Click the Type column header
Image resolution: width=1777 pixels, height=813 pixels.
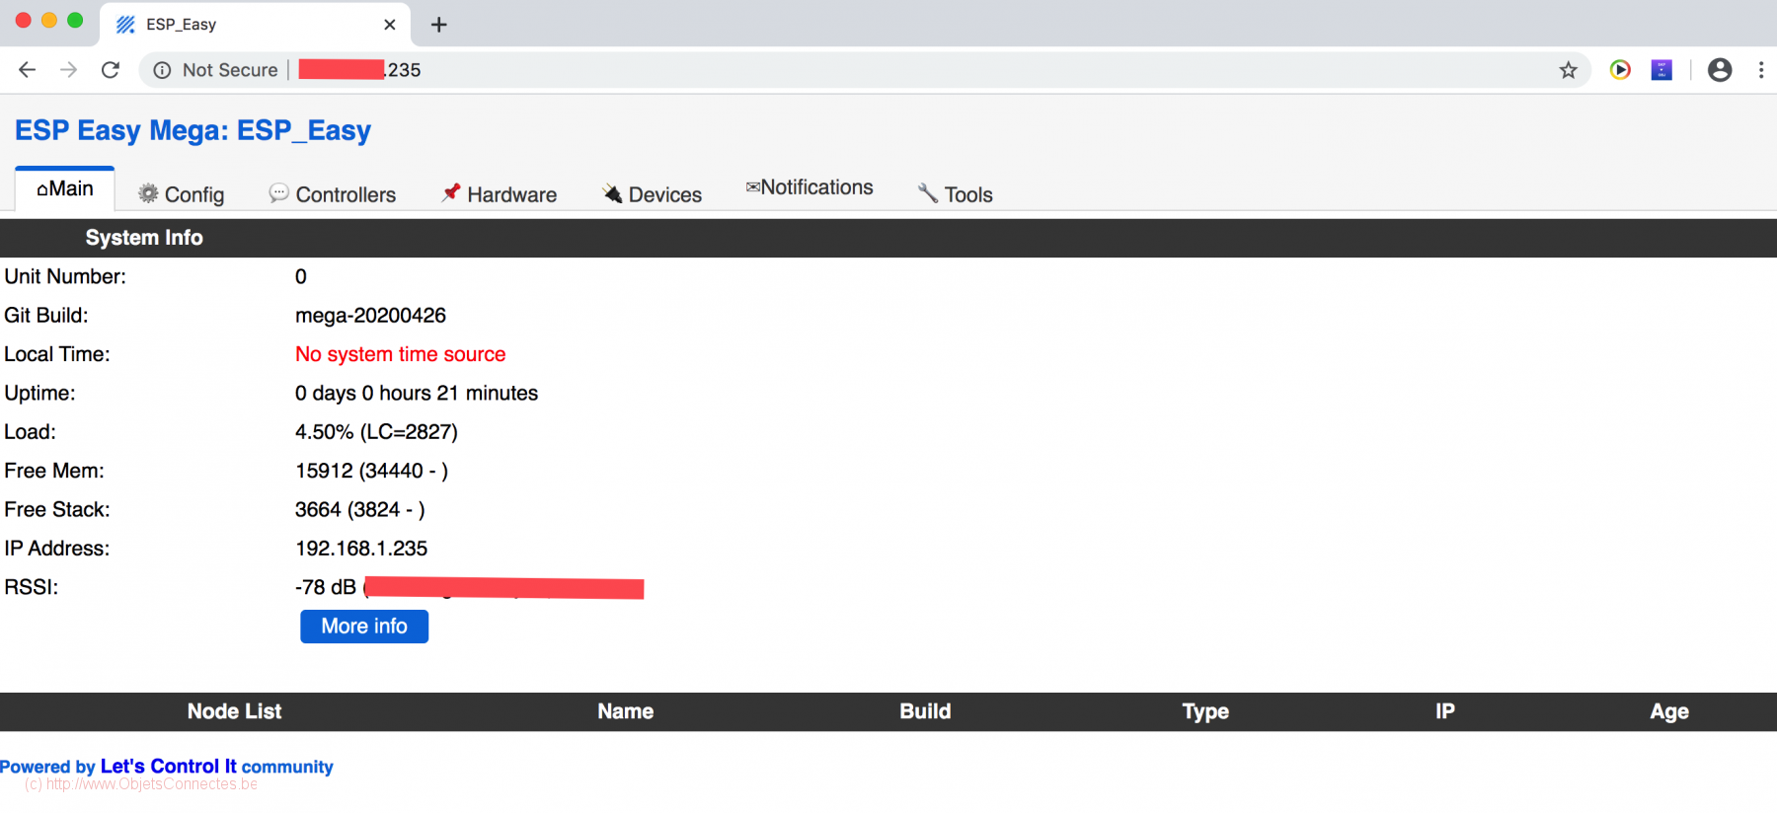(1205, 711)
